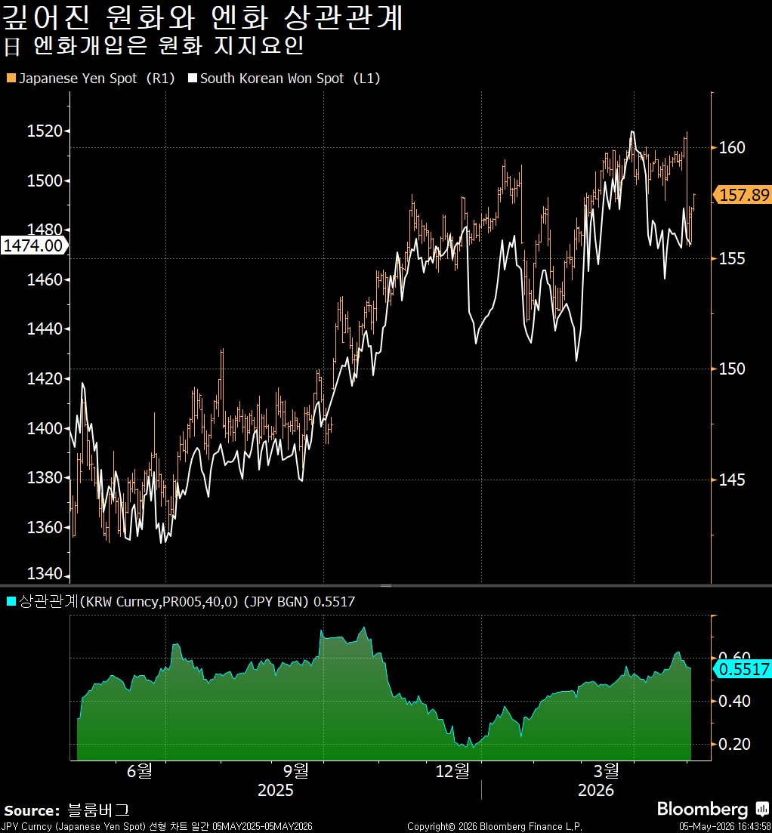772x833 pixels.
Task: Select the 1474.00 won price label
Action: click(33, 246)
